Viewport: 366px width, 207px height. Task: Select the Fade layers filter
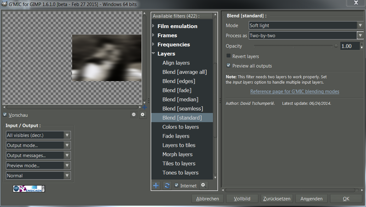[x=176, y=136]
